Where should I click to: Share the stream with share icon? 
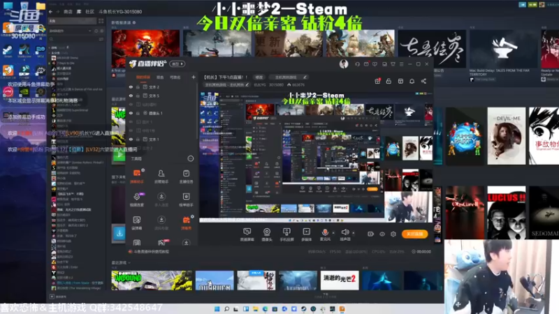pyautogui.click(x=423, y=81)
